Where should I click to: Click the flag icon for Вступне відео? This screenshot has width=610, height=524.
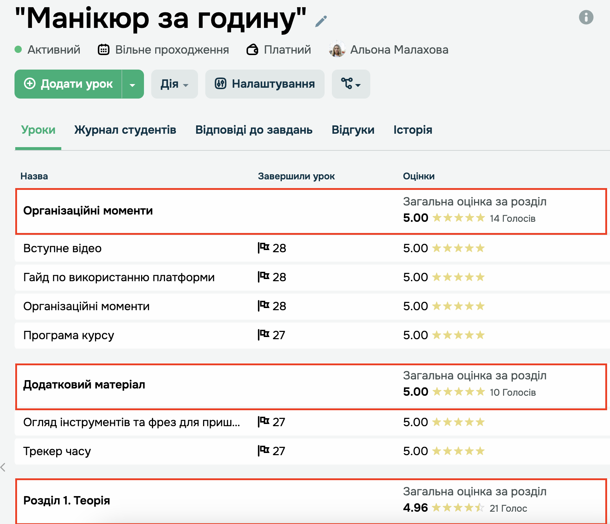264,248
